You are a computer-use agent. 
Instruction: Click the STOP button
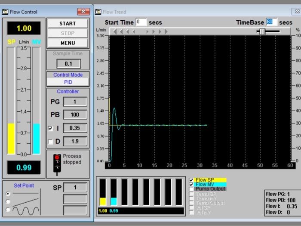(x=68, y=33)
